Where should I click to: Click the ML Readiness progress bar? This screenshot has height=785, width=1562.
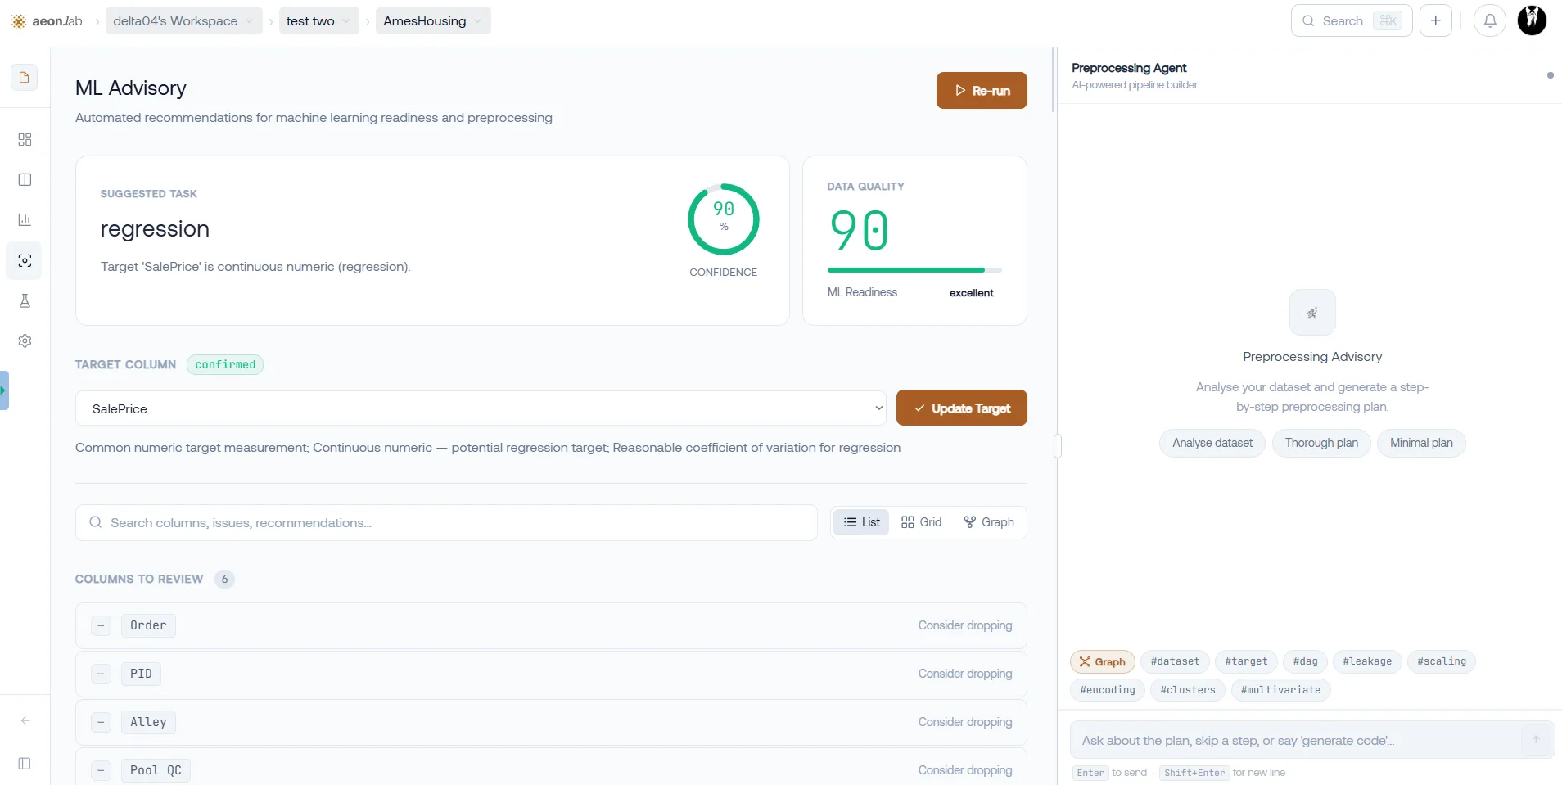point(914,270)
